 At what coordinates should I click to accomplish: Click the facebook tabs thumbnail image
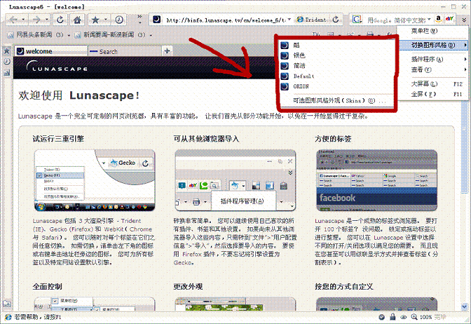point(376,180)
